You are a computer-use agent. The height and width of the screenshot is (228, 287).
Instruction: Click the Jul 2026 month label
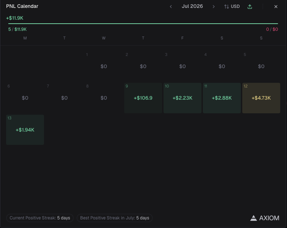(x=192, y=6)
